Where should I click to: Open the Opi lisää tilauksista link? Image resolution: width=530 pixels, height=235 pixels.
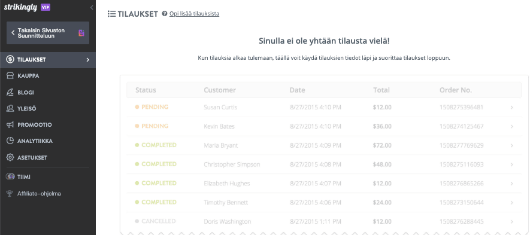click(195, 14)
